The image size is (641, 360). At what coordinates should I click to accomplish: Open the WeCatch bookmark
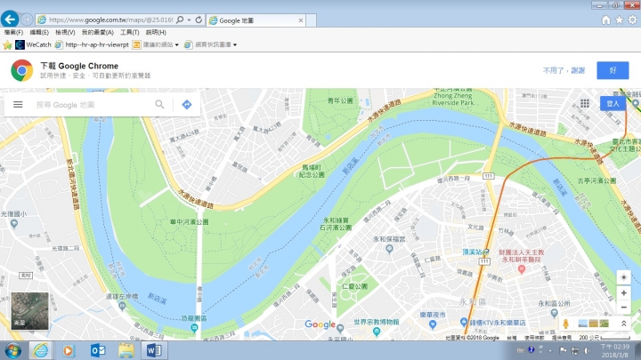33,44
